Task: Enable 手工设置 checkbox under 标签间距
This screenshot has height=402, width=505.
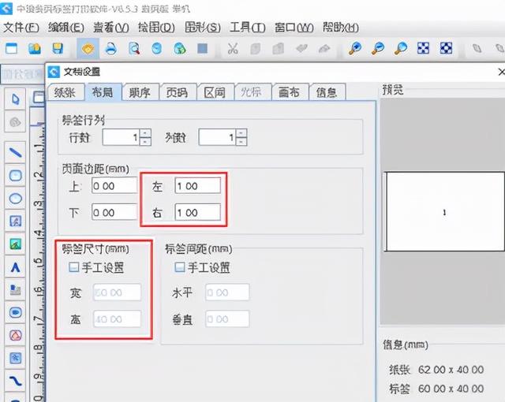Action: [x=180, y=267]
